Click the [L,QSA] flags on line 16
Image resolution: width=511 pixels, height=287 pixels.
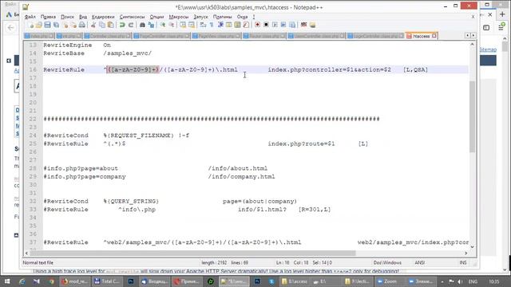415,69
